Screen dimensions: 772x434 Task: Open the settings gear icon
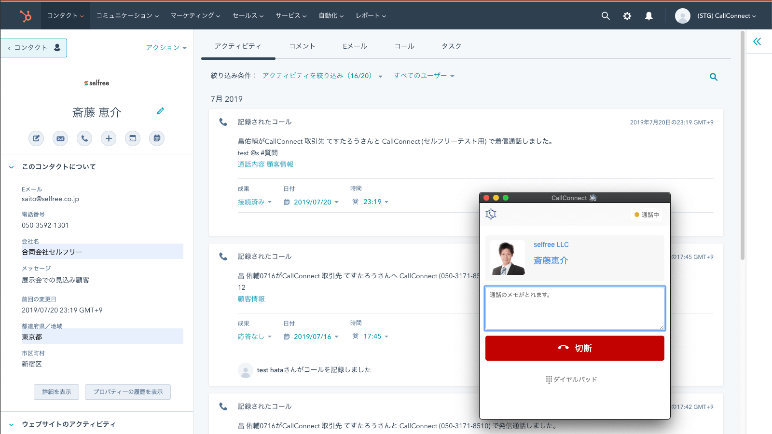tap(627, 16)
